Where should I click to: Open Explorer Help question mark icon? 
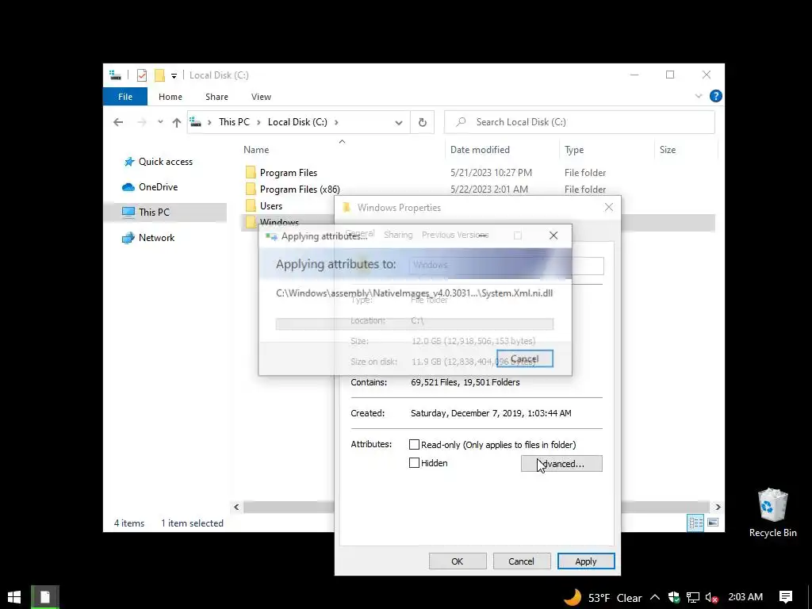point(716,96)
